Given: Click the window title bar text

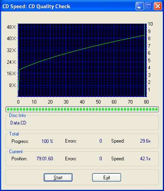Looking at the screenshot, I should (36, 6).
